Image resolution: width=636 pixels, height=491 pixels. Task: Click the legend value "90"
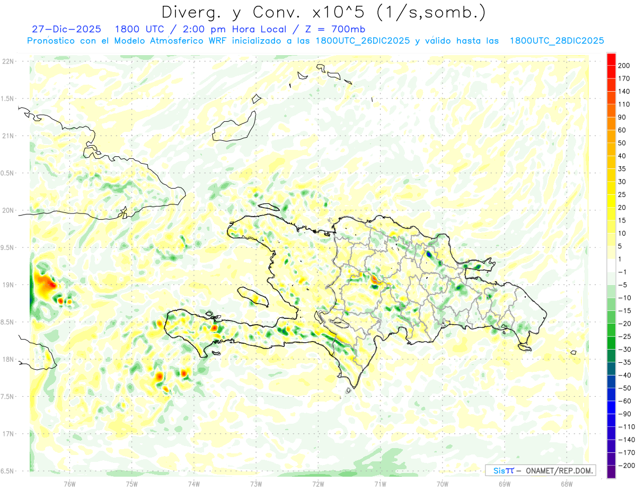[x=622, y=117]
